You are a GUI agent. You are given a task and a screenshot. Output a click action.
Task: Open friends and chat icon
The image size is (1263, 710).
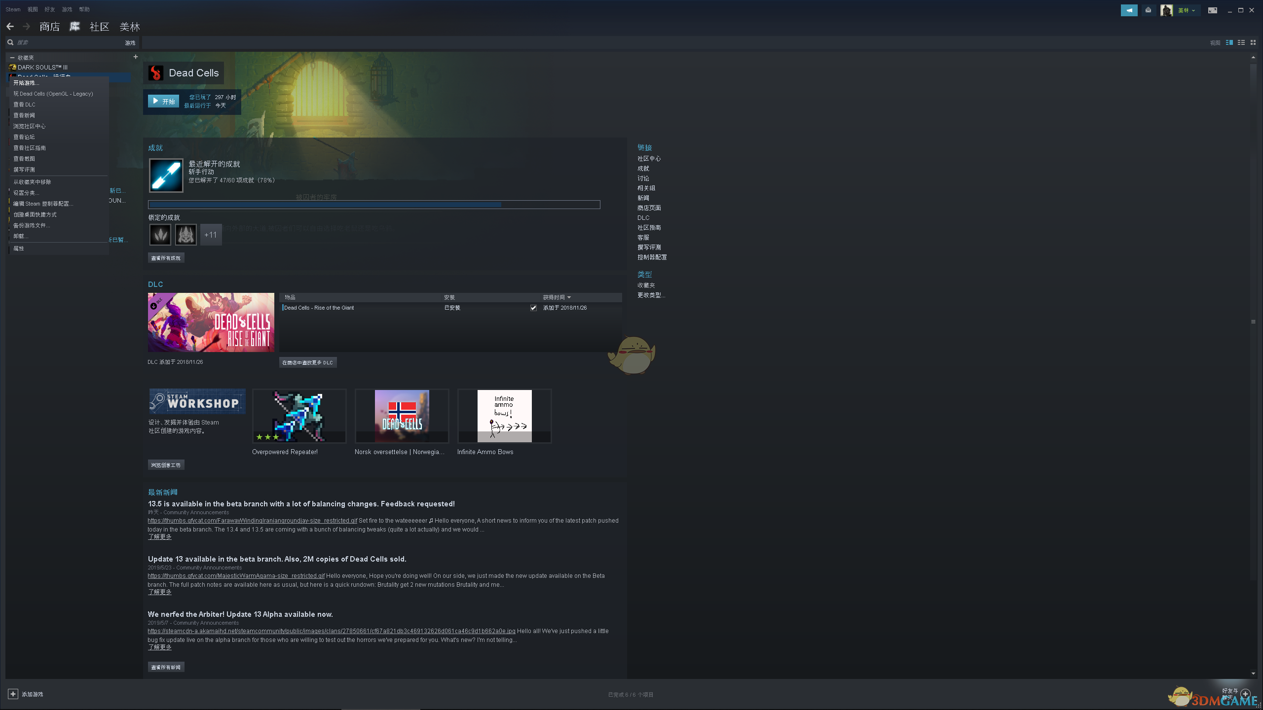1245,694
